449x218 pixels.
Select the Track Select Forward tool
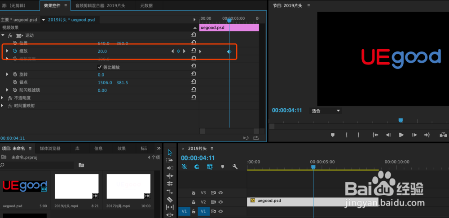pyautogui.click(x=170, y=160)
